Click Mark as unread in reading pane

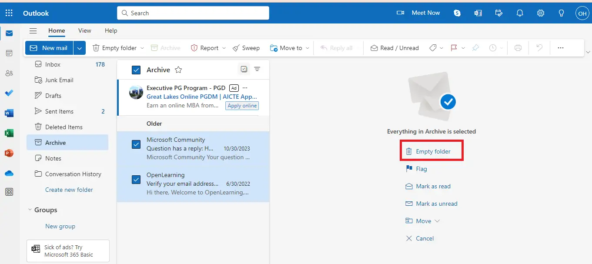(431, 204)
